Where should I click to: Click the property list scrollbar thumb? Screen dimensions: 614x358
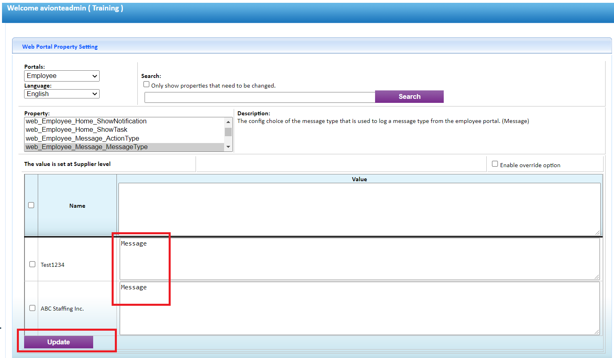pos(228,132)
